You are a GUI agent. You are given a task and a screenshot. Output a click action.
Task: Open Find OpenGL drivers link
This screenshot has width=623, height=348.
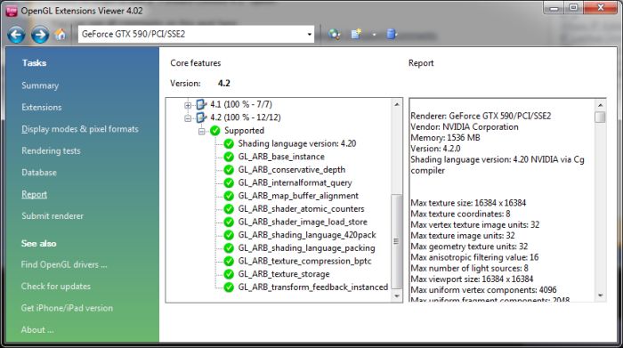(64, 264)
